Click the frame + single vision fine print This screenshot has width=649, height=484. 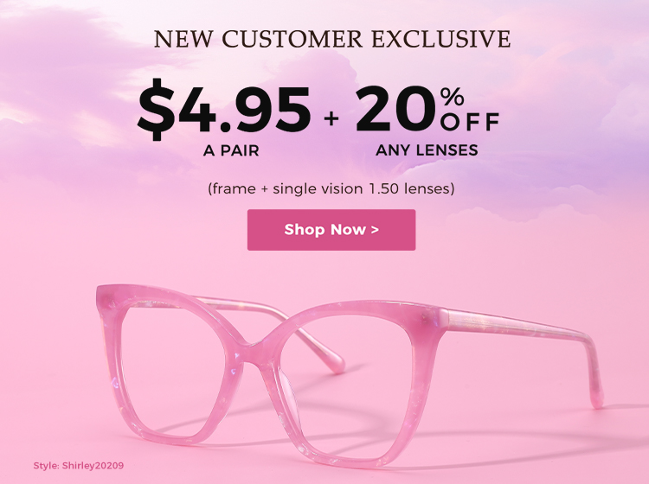[331, 189]
